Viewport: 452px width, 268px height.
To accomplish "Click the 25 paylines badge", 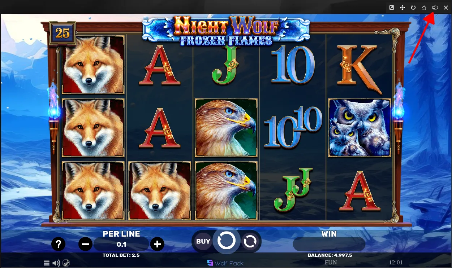I will (63, 33).
